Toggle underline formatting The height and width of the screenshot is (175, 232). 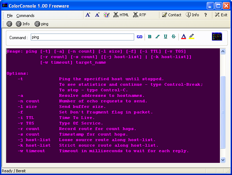click(x=166, y=37)
